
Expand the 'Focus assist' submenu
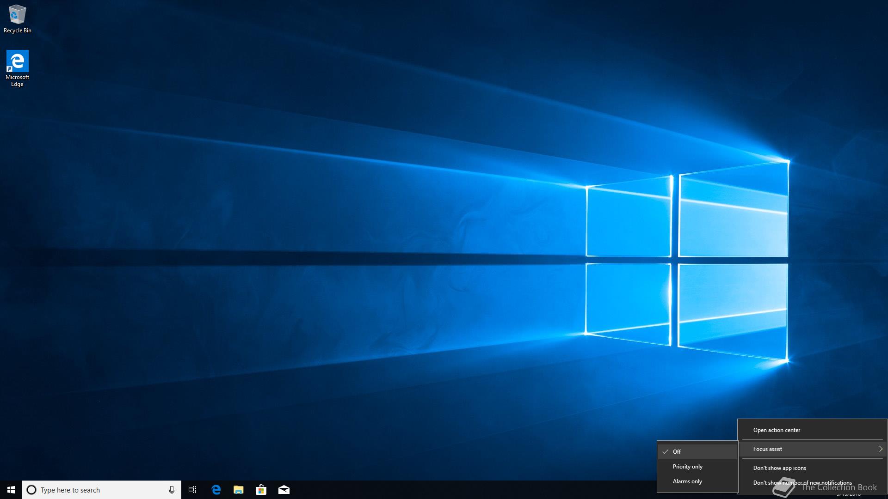tap(813, 449)
